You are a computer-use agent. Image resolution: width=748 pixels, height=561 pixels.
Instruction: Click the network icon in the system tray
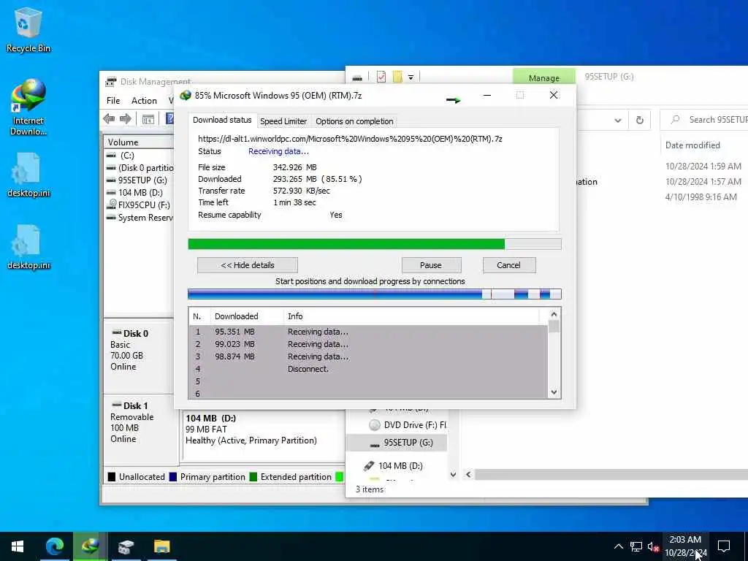(x=636, y=546)
